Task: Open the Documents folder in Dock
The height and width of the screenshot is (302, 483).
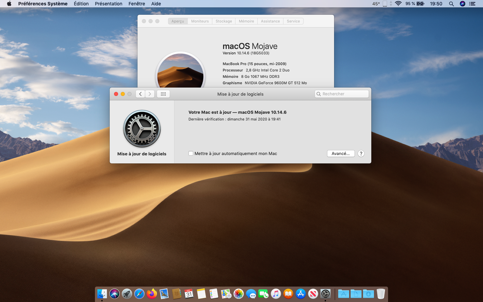Action: click(x=356, y=294)
